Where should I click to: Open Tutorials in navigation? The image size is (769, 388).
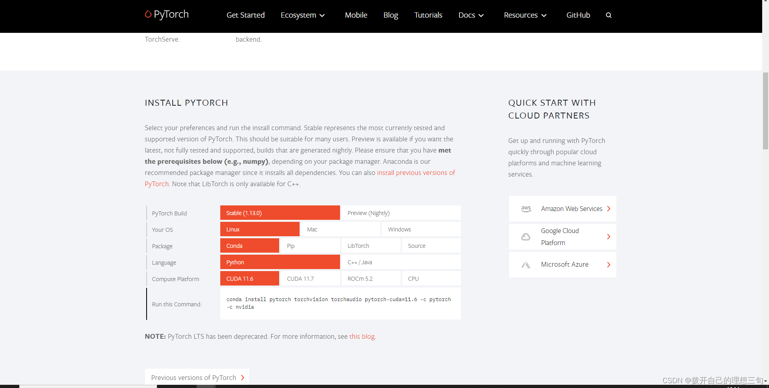click(428, 15)
